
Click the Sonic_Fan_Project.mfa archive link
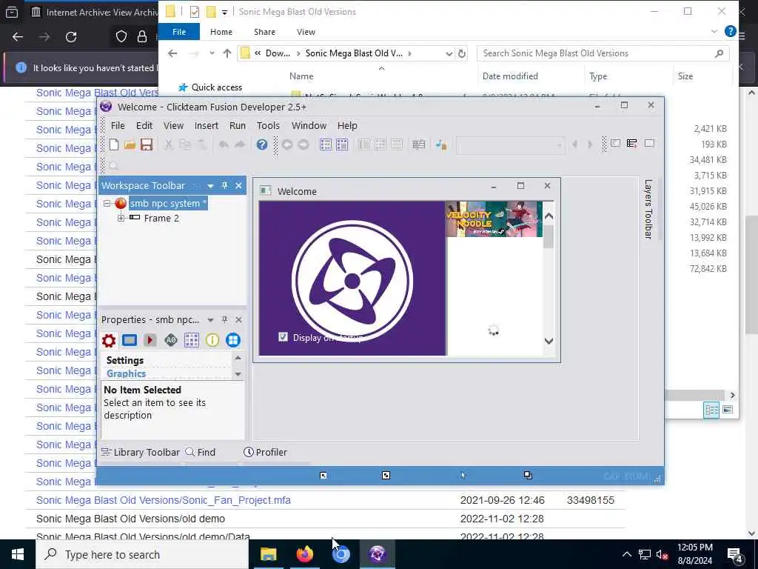164,500
